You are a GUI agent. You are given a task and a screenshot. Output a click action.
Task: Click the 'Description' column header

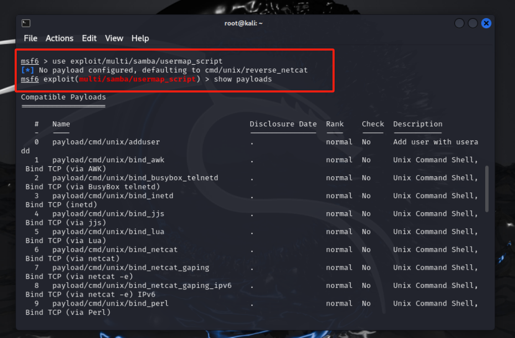pyautogui.click(x=418, y=124)
